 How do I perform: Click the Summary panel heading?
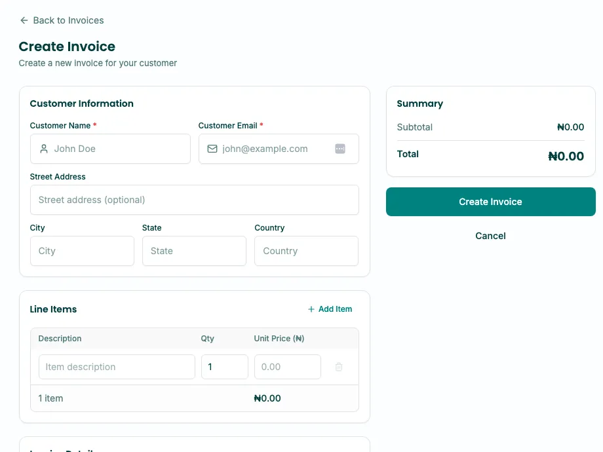(420, 104)
